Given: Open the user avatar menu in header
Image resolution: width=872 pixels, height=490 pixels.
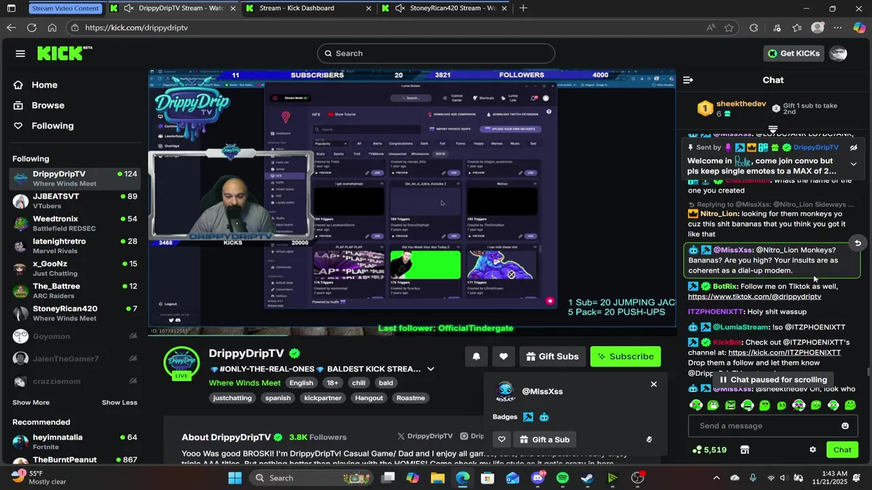Looking at the screenshot, I should coord(838,54).
